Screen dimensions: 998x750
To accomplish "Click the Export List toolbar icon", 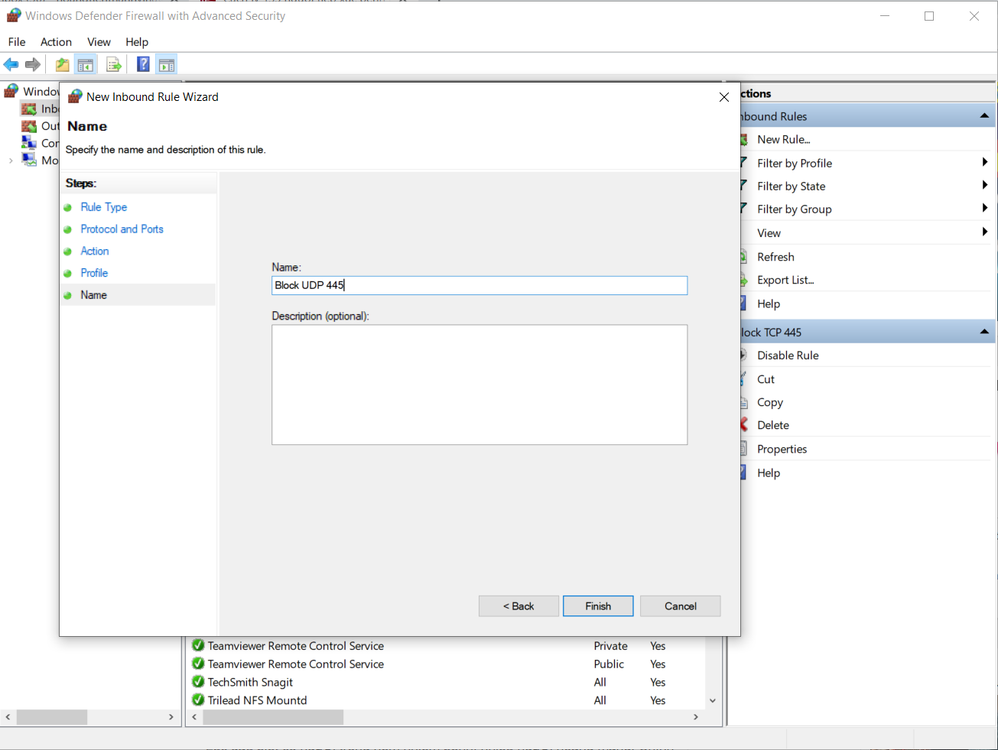I will point(114,65).
